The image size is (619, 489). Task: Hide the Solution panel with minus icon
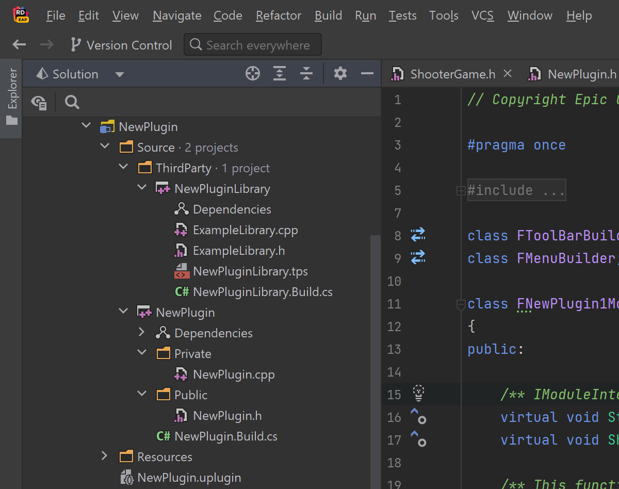[x=367, y=74]
